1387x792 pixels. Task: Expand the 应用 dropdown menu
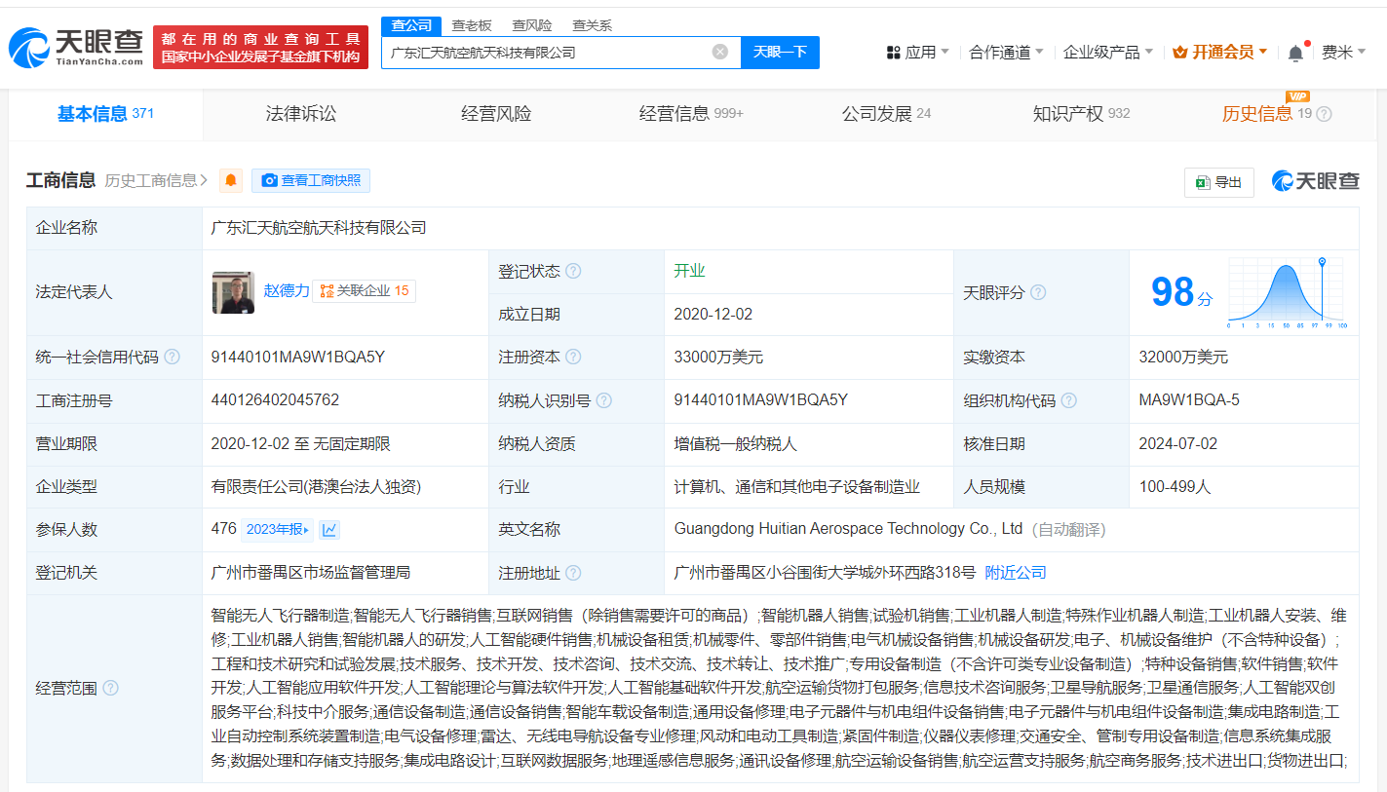click(917, 53)
